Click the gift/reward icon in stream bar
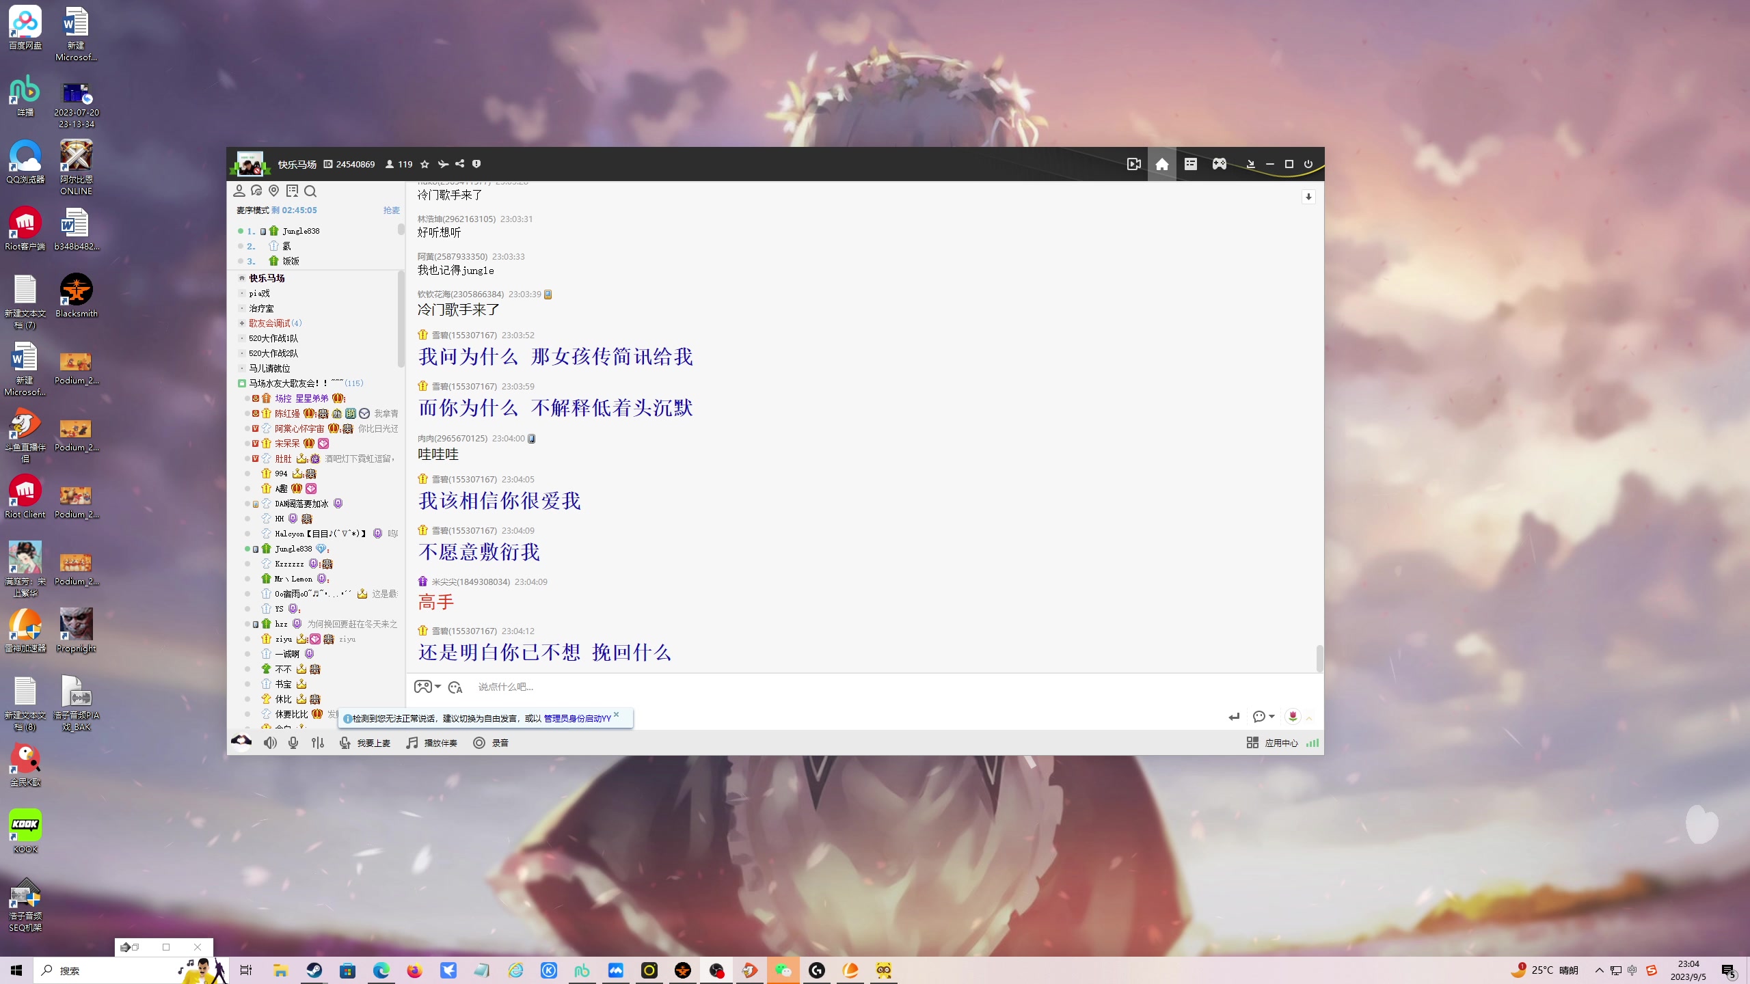Screen dimensions: 1750x984 click(1295, 716)
